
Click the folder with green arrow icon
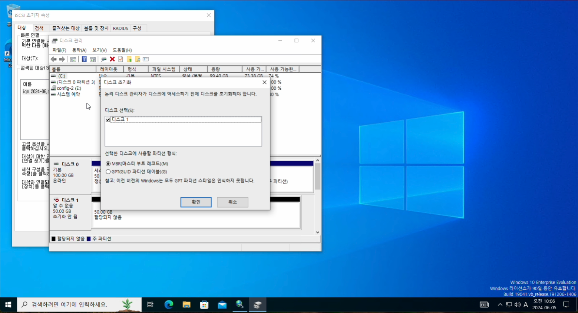(129, 59)
